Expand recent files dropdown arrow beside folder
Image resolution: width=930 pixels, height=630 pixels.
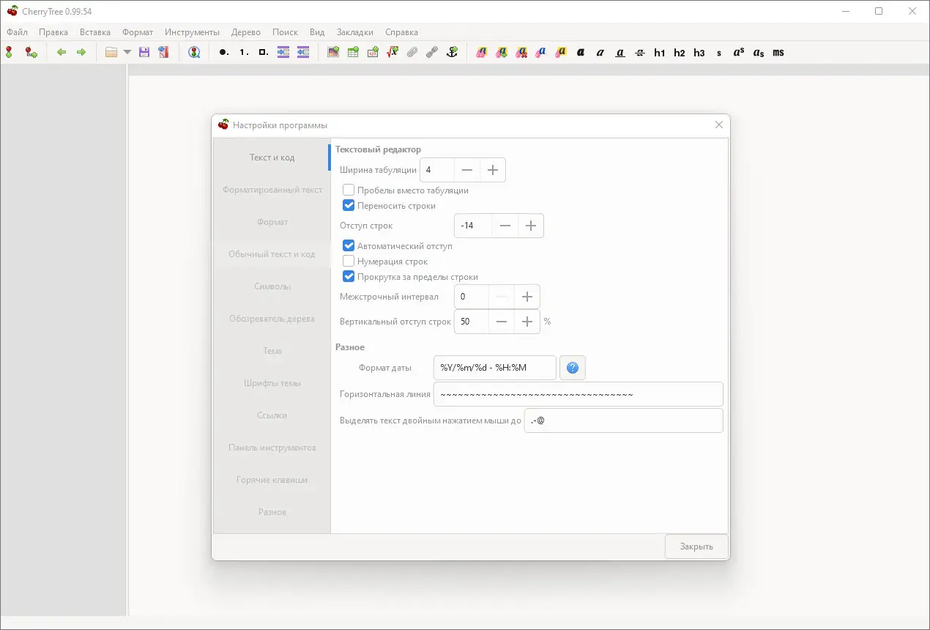[127, 52]
